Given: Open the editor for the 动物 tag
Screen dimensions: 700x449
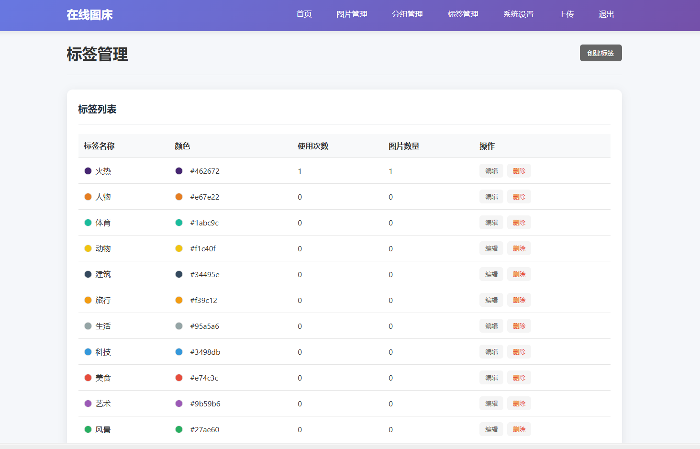Looking at the screenshot, I should [491, 248].
